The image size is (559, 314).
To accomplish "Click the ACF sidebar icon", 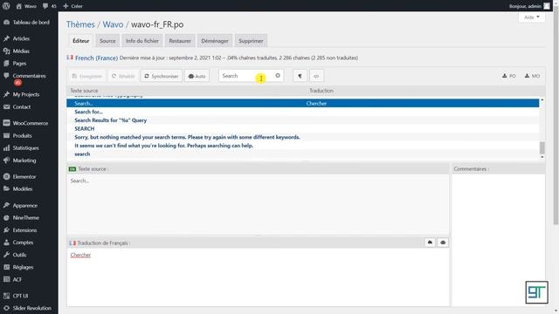I will [x=6, y=279].
